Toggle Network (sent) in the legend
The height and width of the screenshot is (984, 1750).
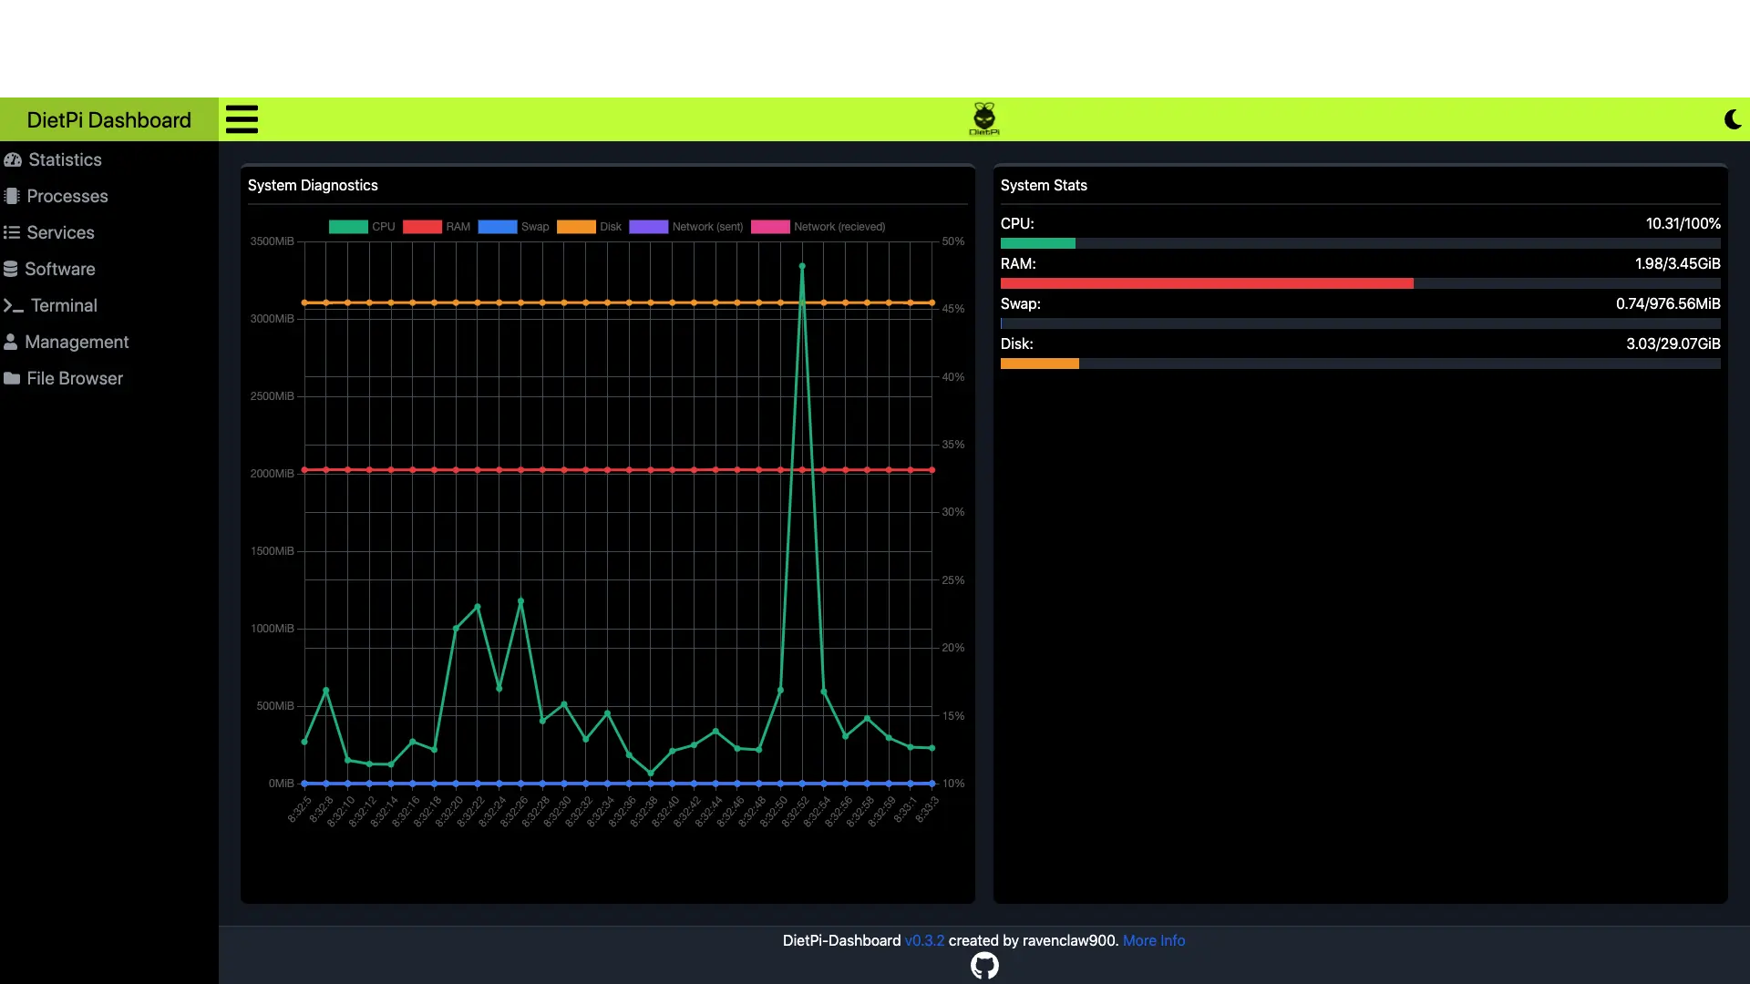[685, 227]
